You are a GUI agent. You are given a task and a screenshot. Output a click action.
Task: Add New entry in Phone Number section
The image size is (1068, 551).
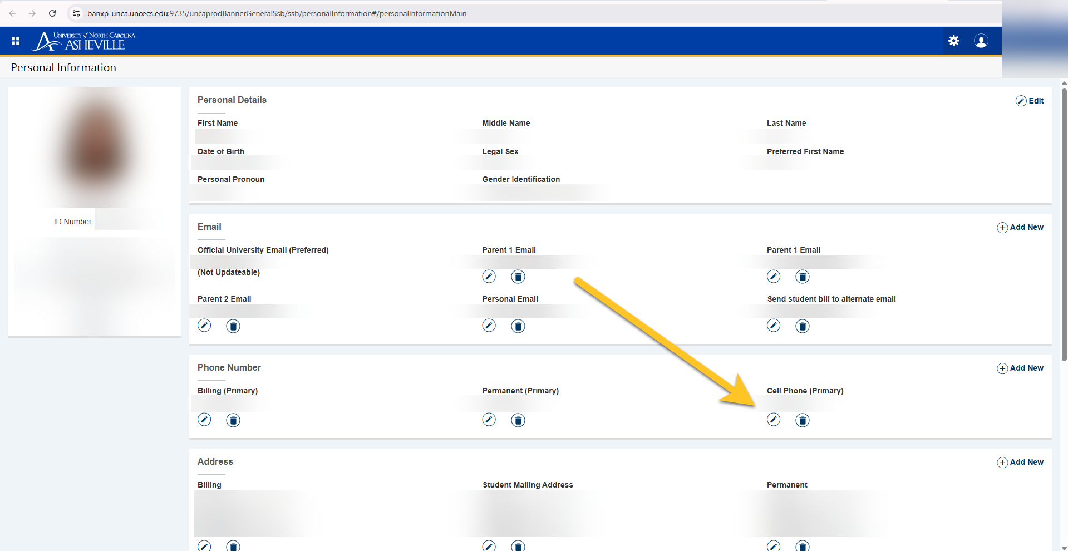[x=1020, y=368]
